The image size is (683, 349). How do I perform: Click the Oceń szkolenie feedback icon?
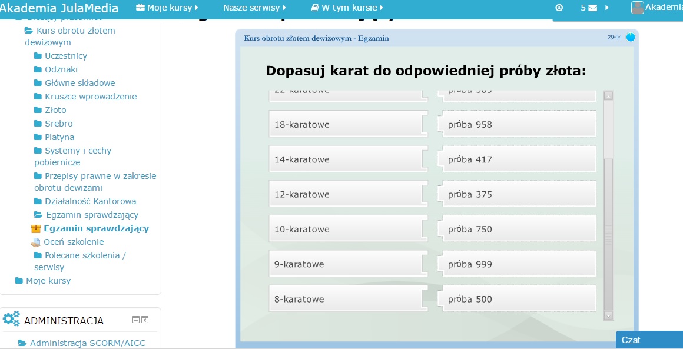click(36, 242)
